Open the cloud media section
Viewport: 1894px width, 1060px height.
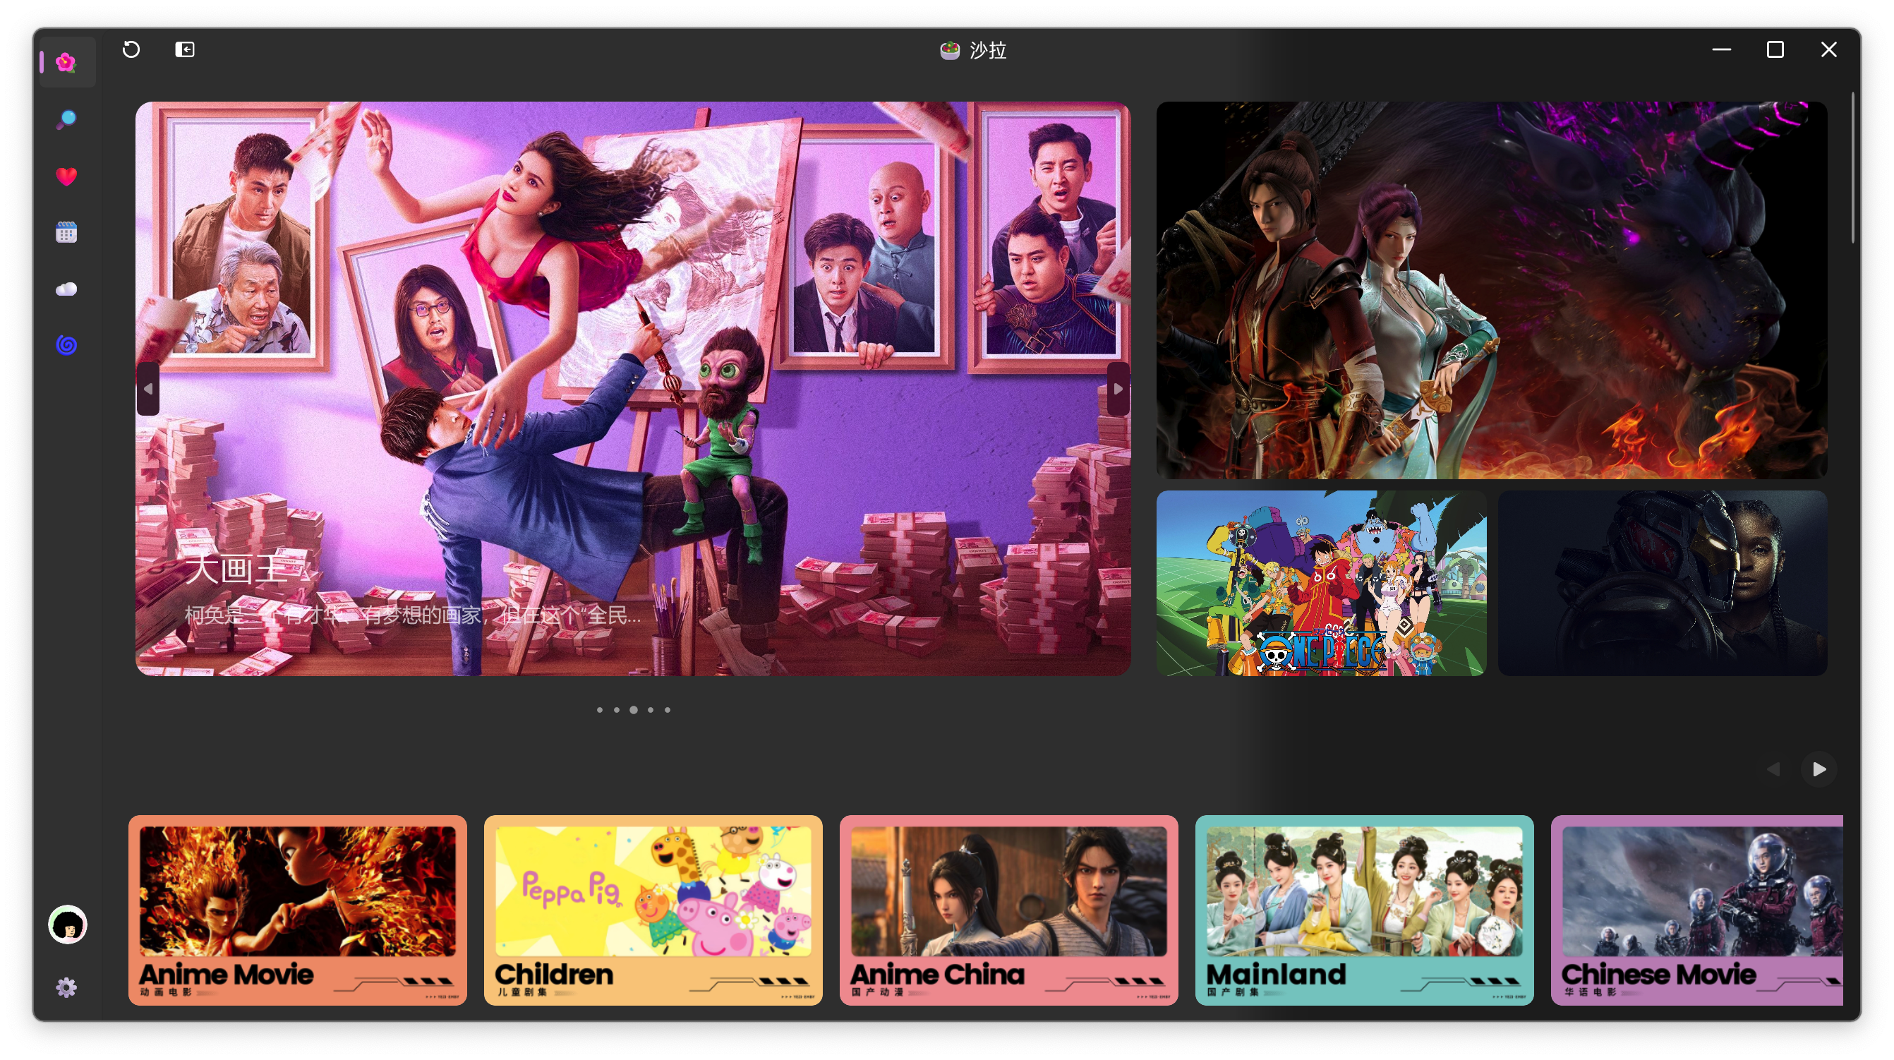(x=67, y=288)
